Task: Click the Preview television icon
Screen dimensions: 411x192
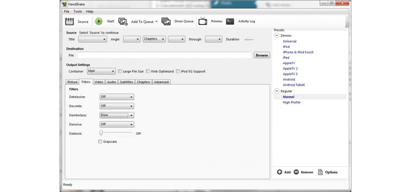Action: (x=203, y=21)
